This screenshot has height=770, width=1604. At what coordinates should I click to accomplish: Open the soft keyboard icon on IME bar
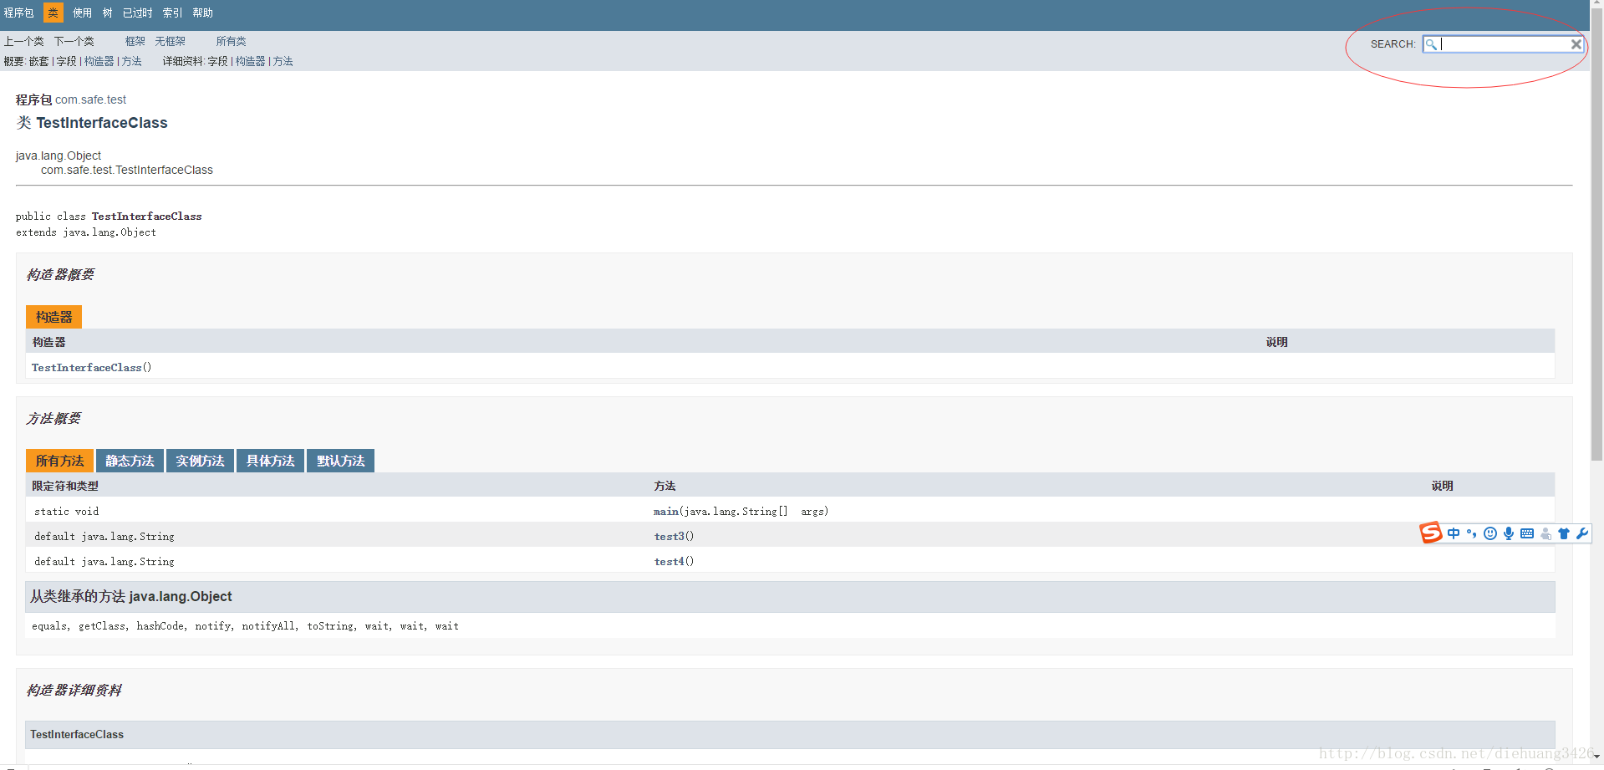[x=1527, y=533]
